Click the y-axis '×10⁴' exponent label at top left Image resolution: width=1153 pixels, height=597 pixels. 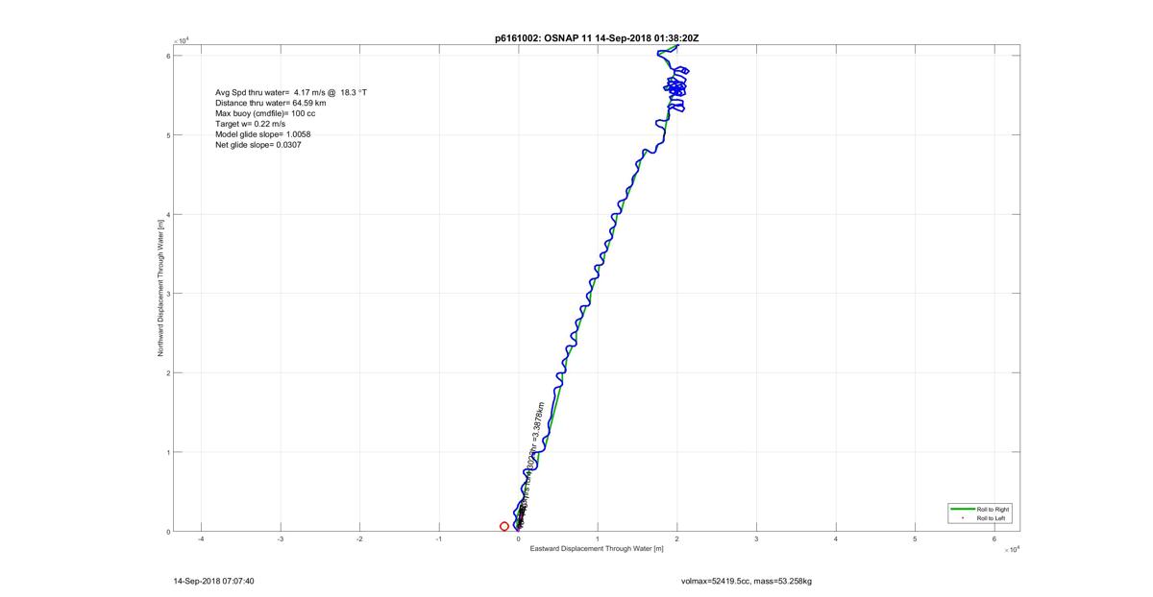(x=182, y=40)
